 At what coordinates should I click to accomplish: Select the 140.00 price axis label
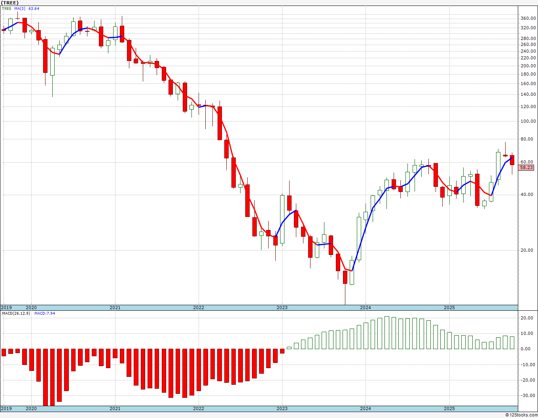pos(528,94)
